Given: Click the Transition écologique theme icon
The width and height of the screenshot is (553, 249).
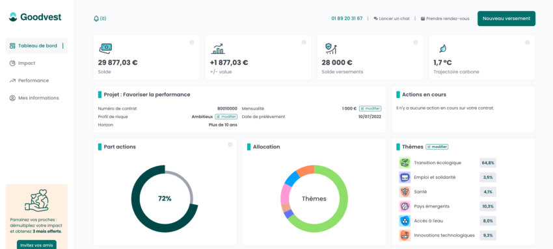Looking at the screenshot, I should click(x=405, y=163).
